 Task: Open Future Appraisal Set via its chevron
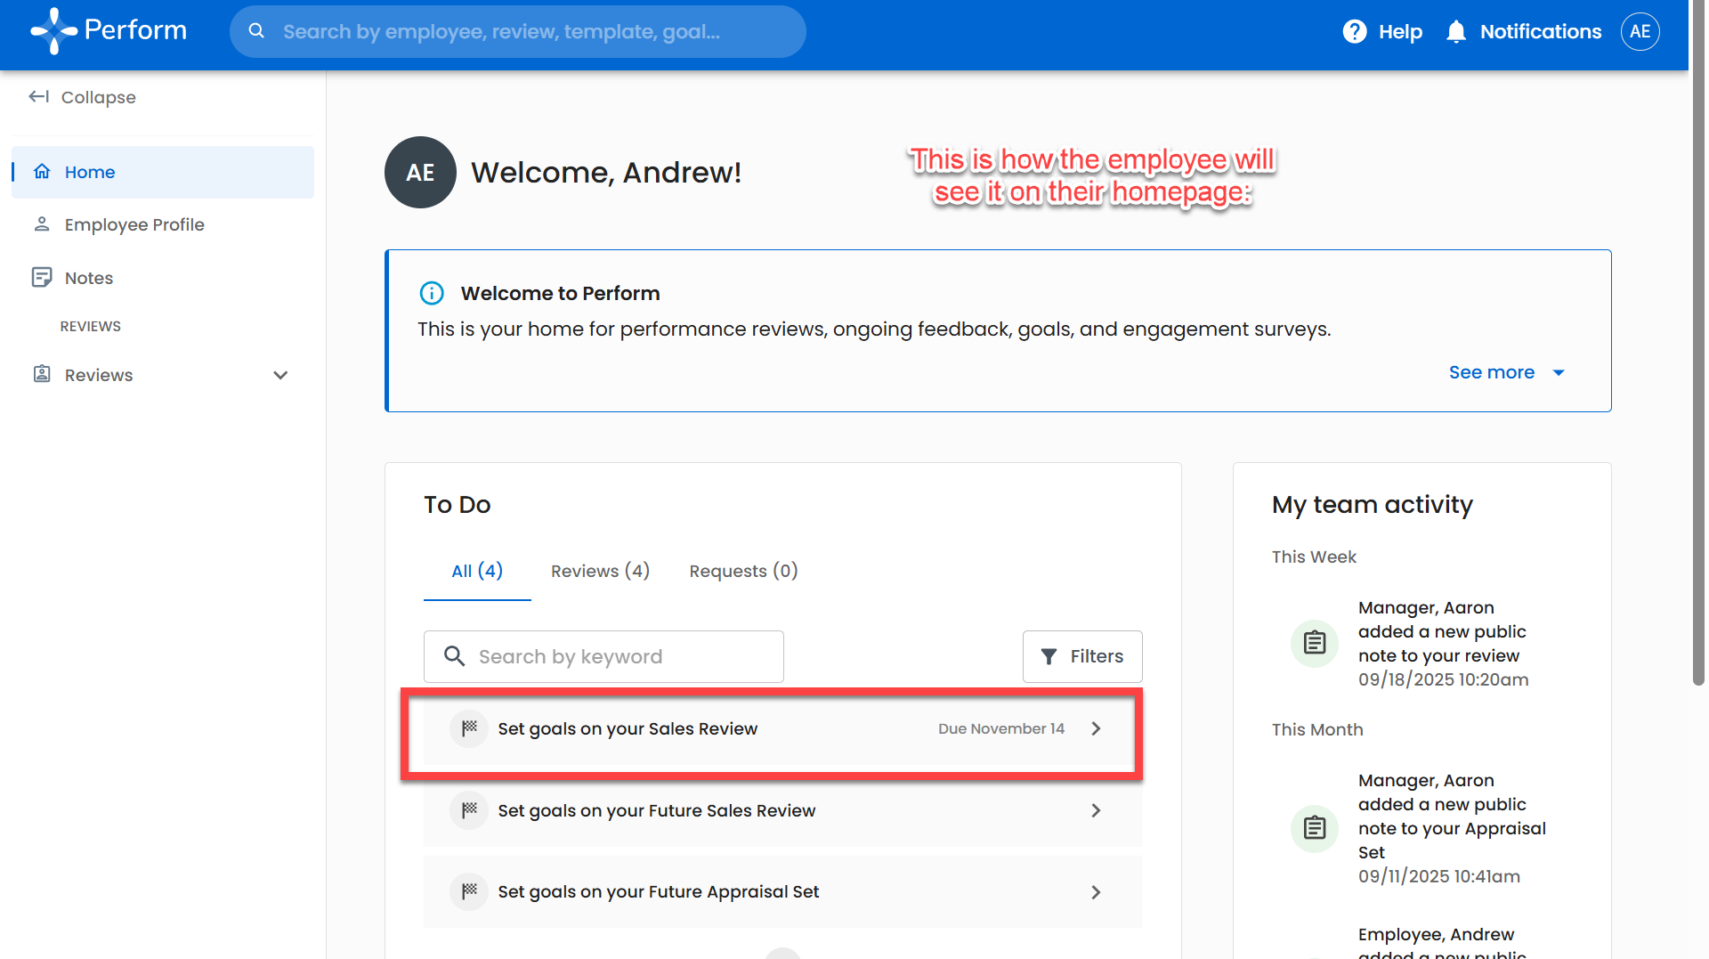1096,892
